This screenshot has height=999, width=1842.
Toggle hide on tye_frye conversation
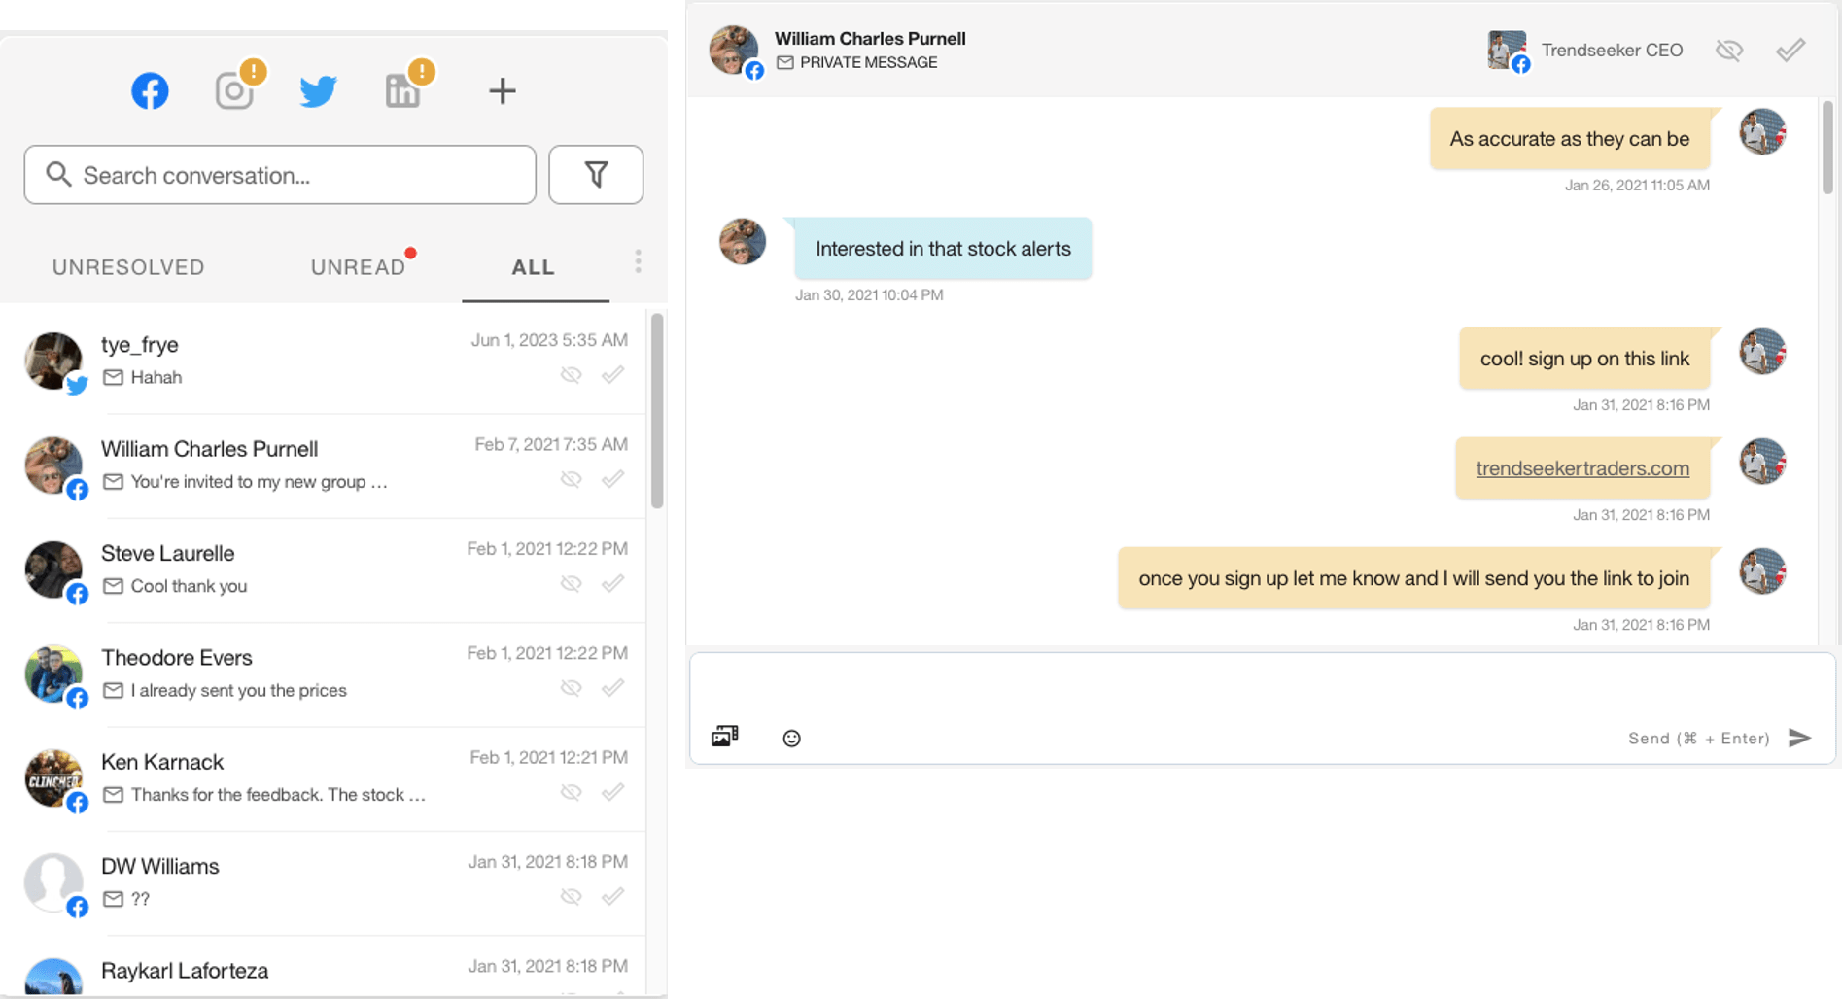[572, 375]
